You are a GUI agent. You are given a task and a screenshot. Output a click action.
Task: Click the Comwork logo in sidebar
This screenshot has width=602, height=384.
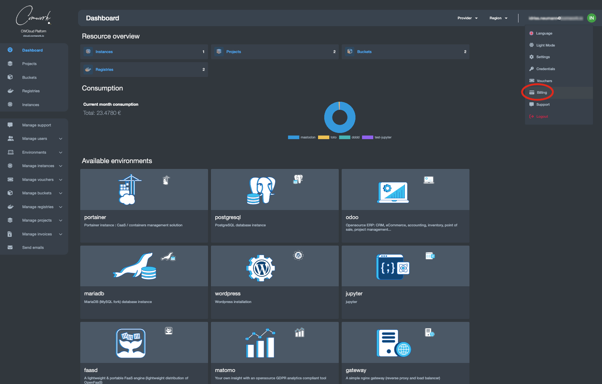tap(33, 16)
